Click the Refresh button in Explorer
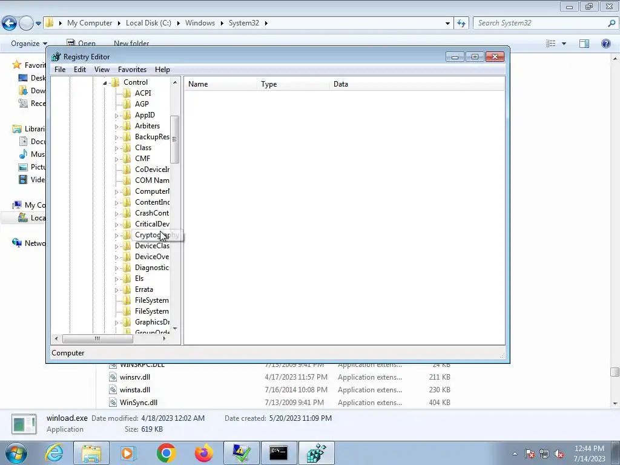The width and height of the screenshot is (620, 465). click(x=461, y=24)
